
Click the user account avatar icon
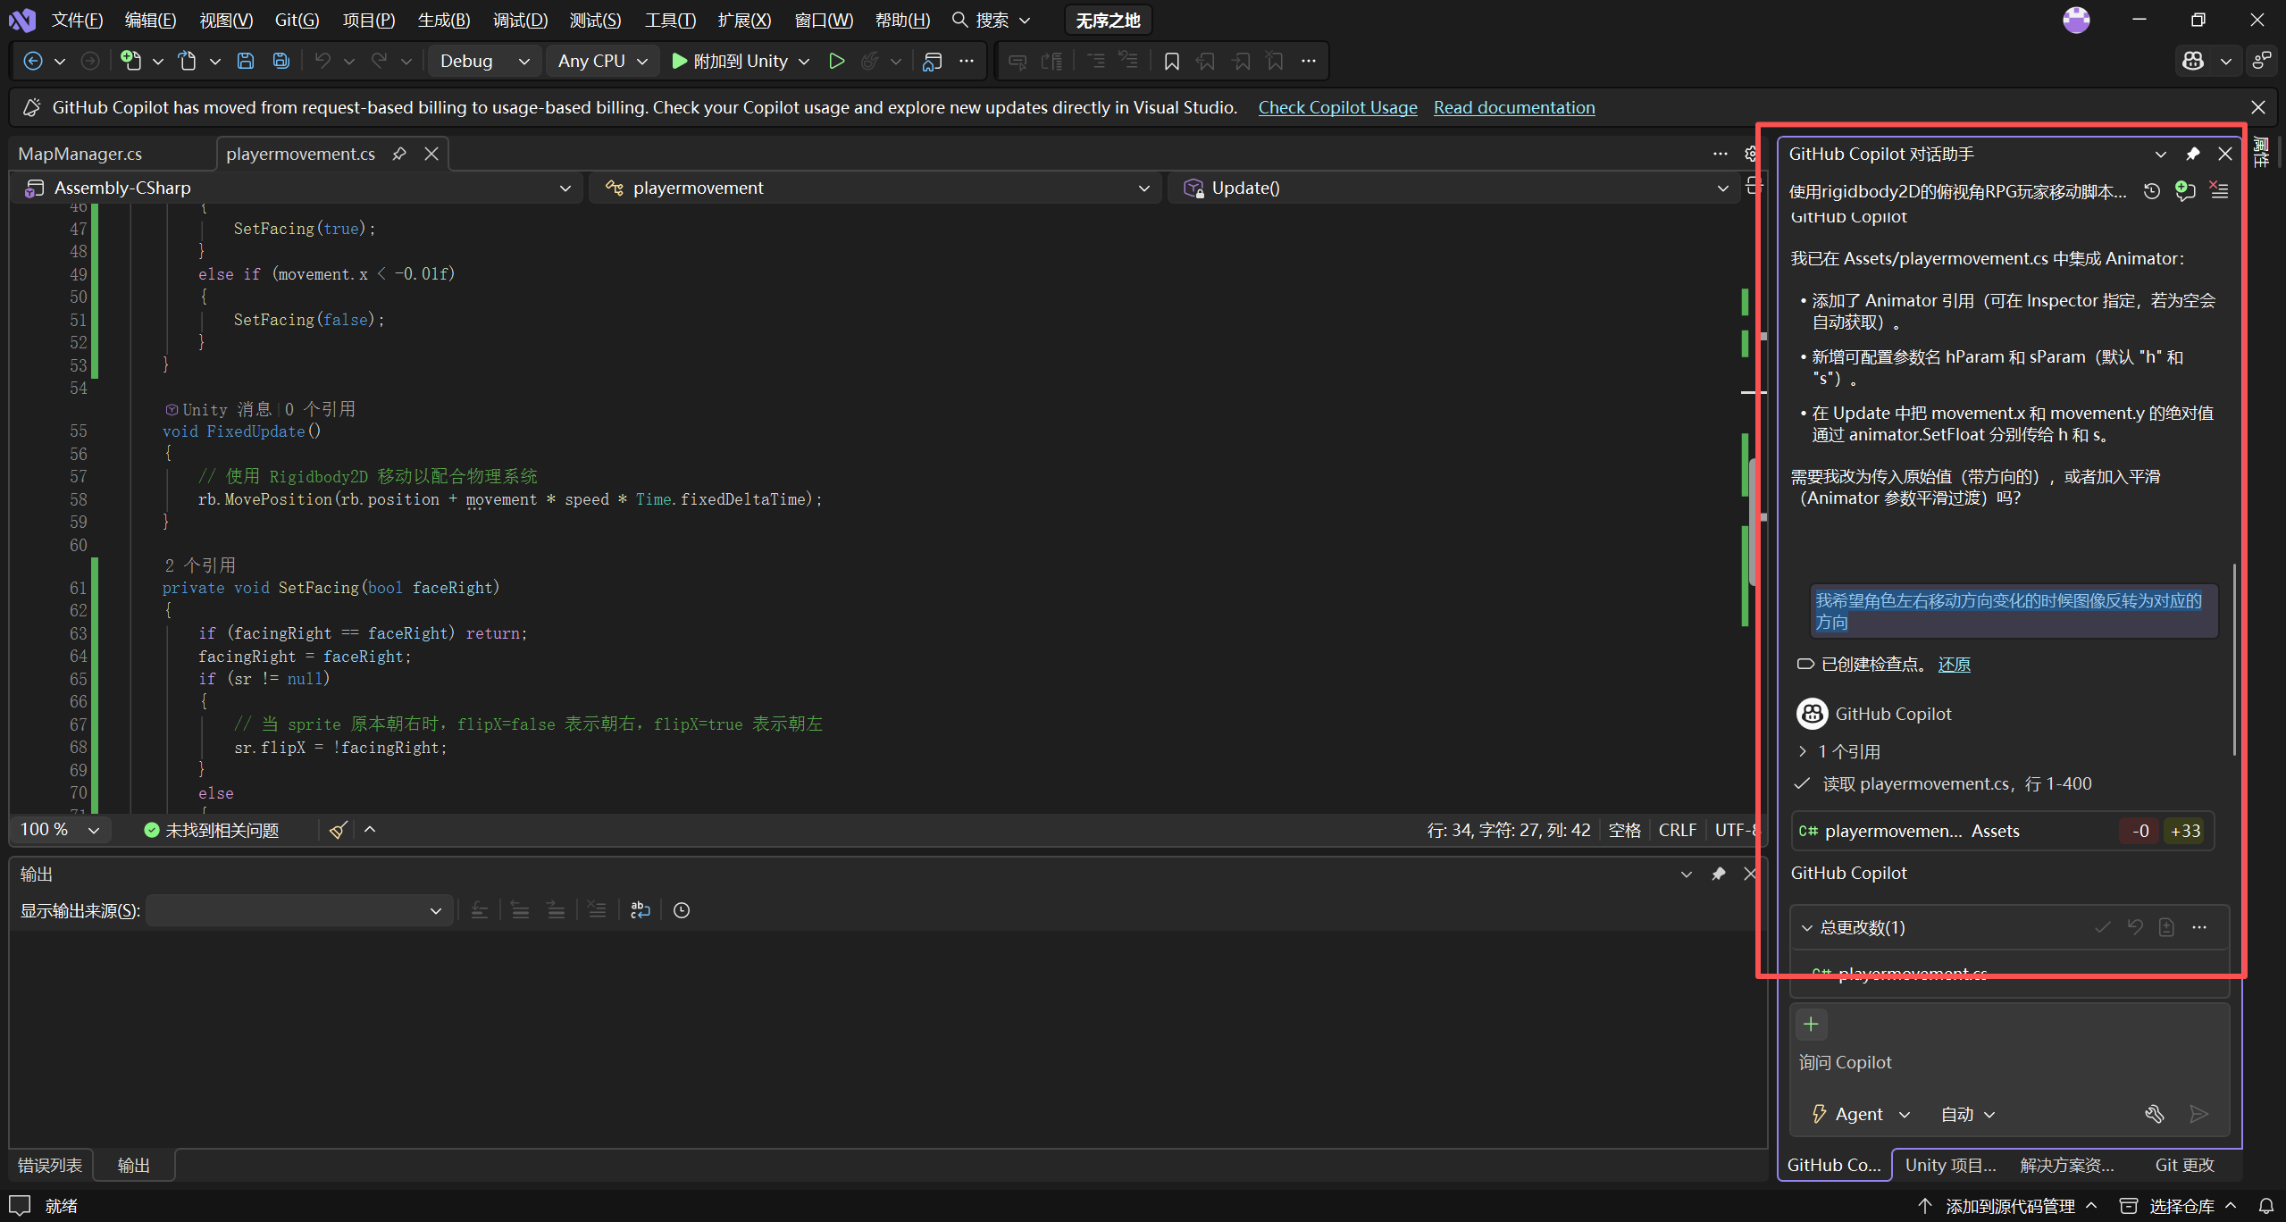point(2076,20)
